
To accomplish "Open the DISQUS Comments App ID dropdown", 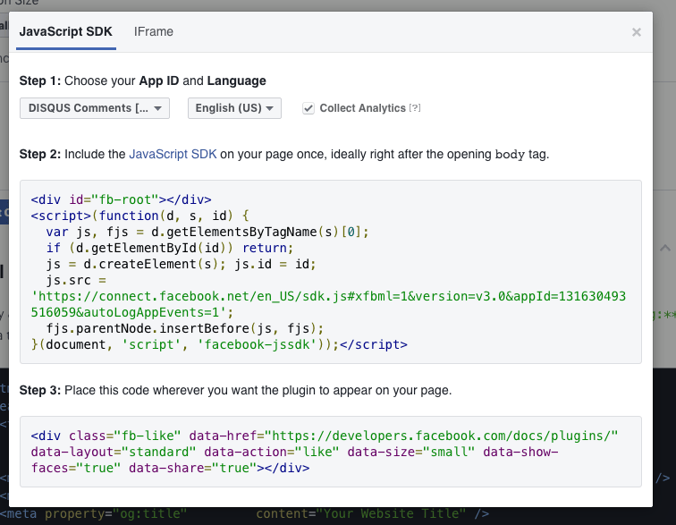I will coord(95,108).
